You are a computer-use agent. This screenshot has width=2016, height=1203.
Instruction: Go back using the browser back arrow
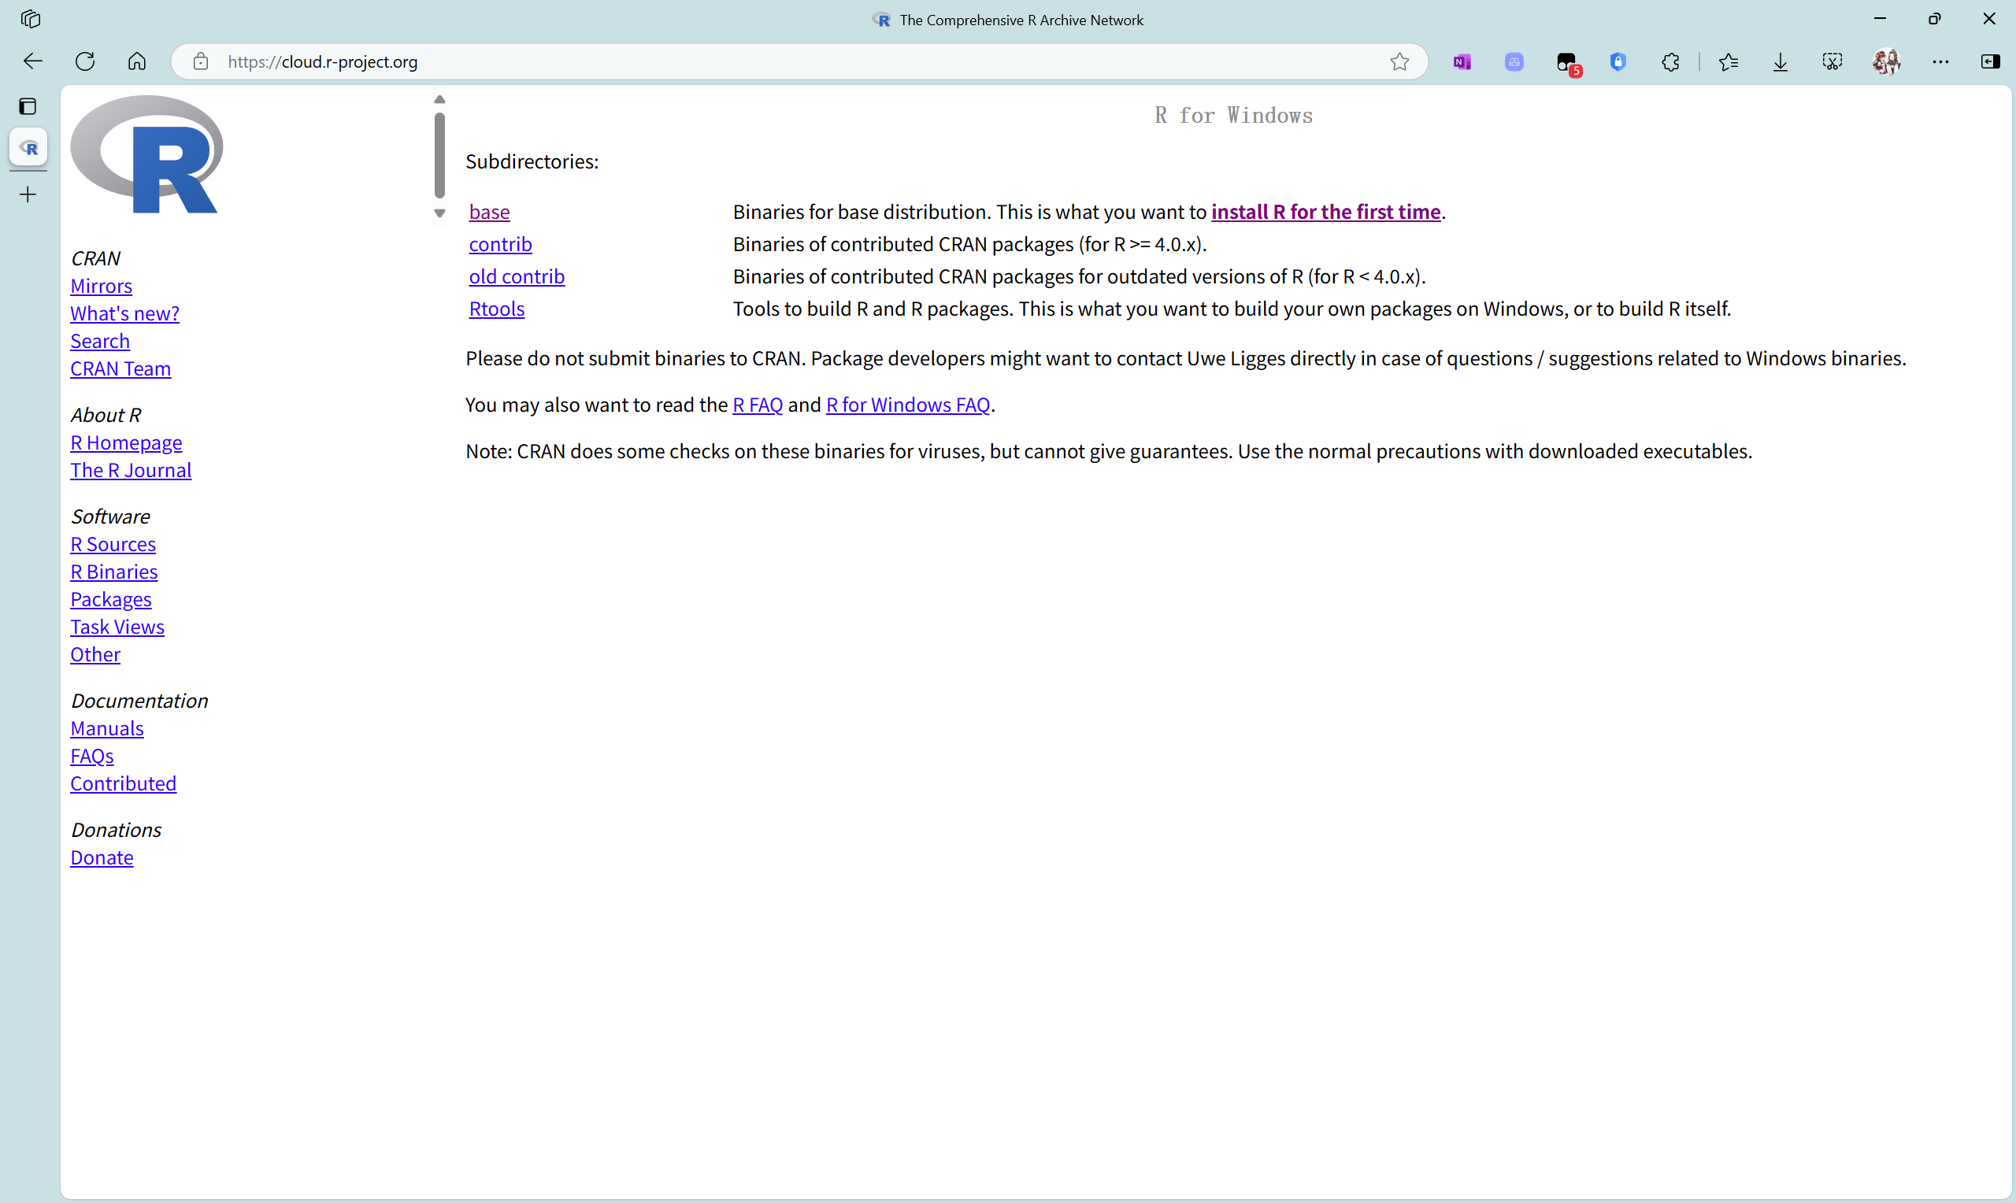click(32, 61)
